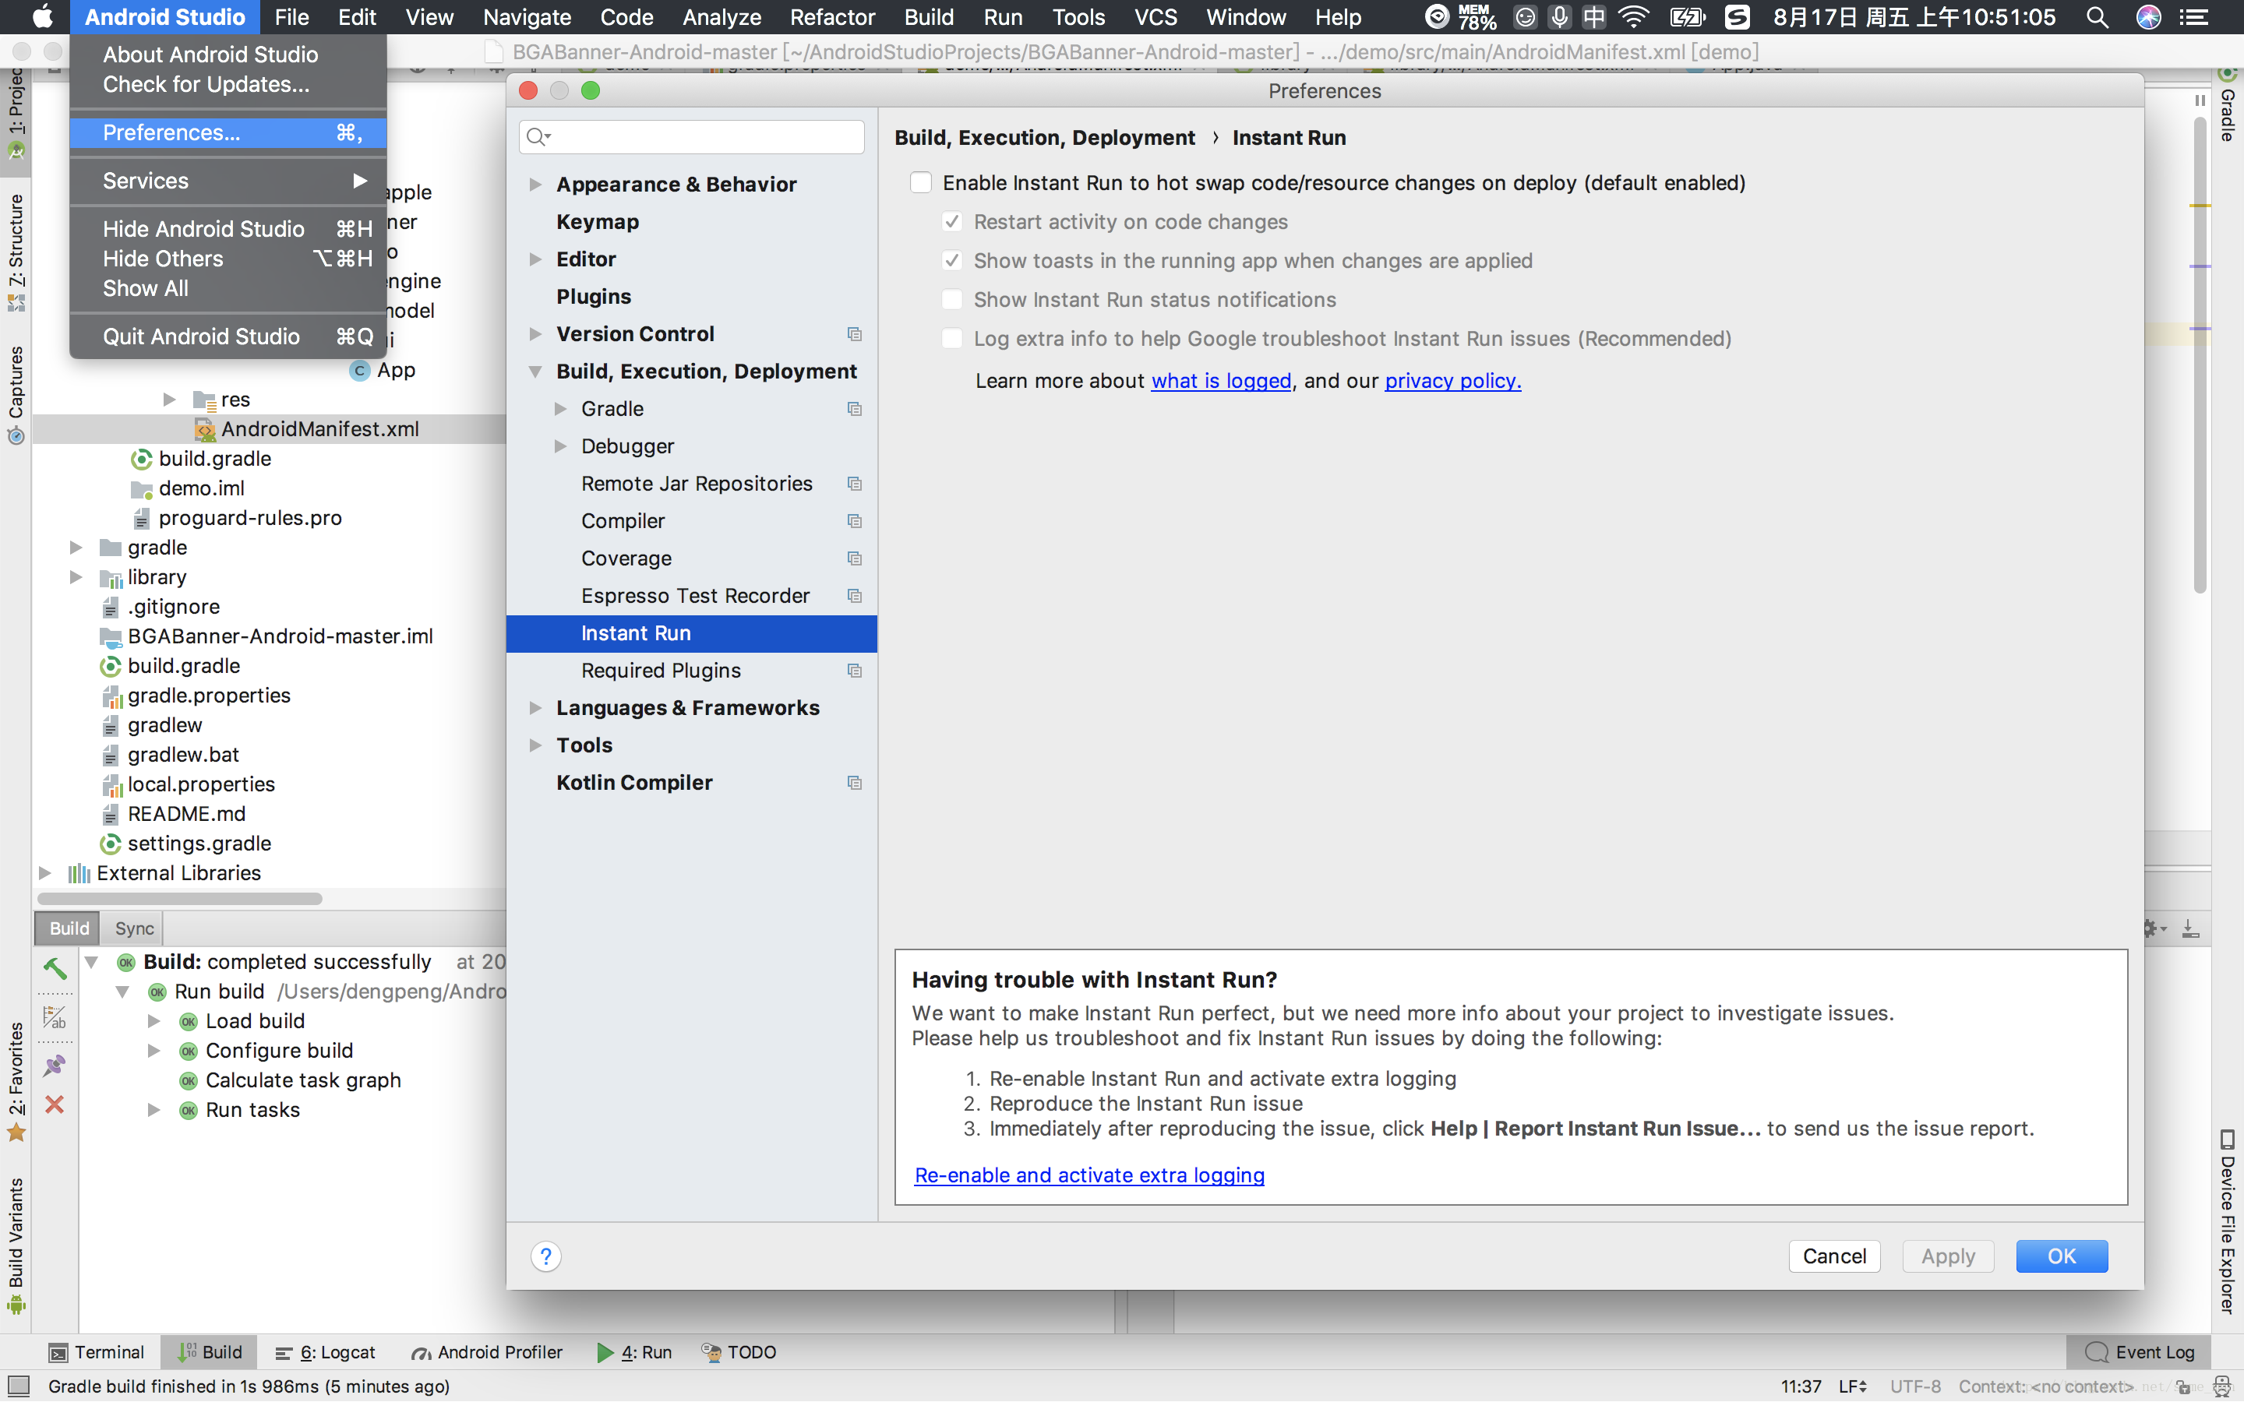This screenshot has height=1402, width=2244.
Task: Select Preferences in Android Studio menu
Action: pyautogui.click(x=171, y=132)
